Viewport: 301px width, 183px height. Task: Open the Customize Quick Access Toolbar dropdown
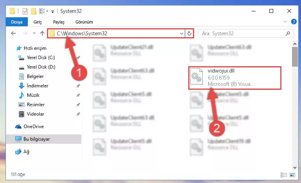point(52,12)
